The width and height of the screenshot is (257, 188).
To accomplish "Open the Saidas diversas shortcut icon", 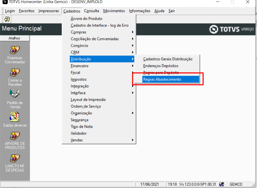I will [x=15, y=117].
